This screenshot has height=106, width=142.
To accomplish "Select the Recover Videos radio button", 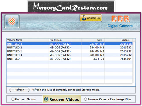I will (46, 99).
